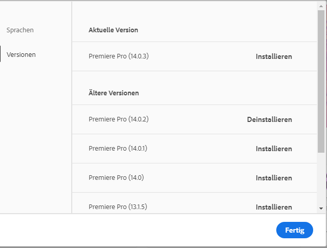327x248 pixels.
Task: Select the Premiere Pro (14.0.1) row label
Action: point(118,149)
